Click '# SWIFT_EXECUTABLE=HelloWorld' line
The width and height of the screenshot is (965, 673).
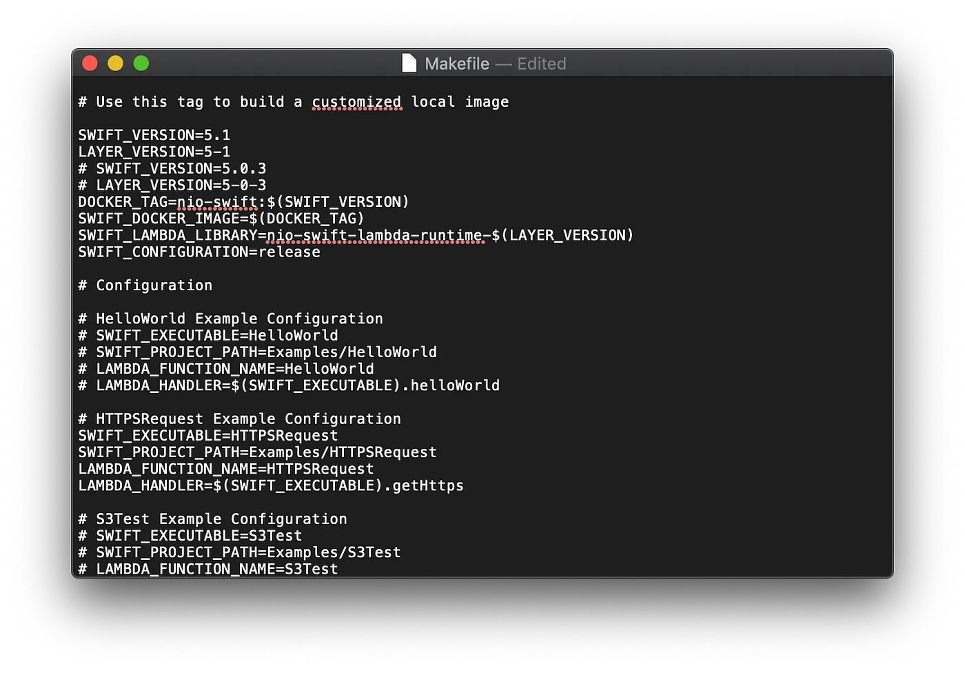208,335
